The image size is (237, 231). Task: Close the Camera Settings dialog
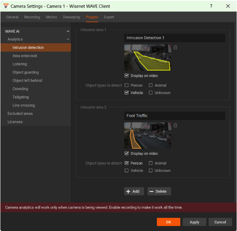(x=228, y=6)
